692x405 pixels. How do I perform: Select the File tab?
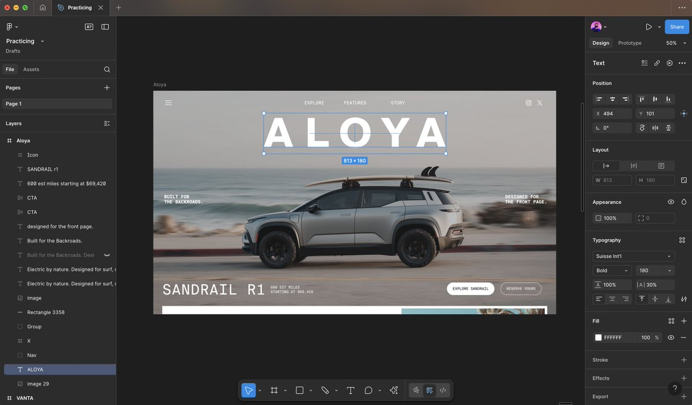pos(10,69)
